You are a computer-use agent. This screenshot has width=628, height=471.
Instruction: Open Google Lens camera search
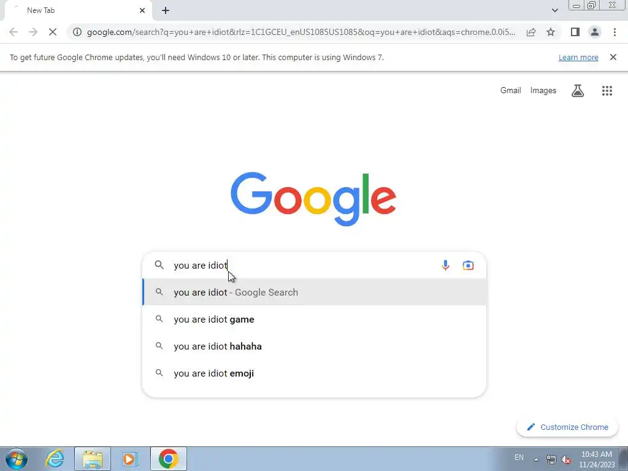pos(468,265)
